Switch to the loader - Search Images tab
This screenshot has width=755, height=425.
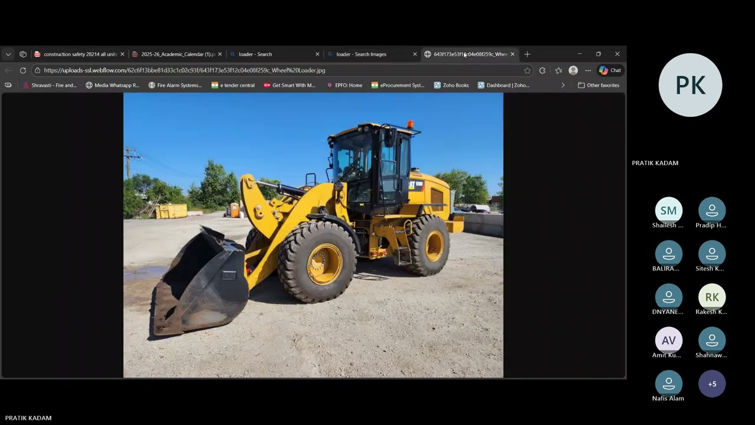click(x=372, y=54)
